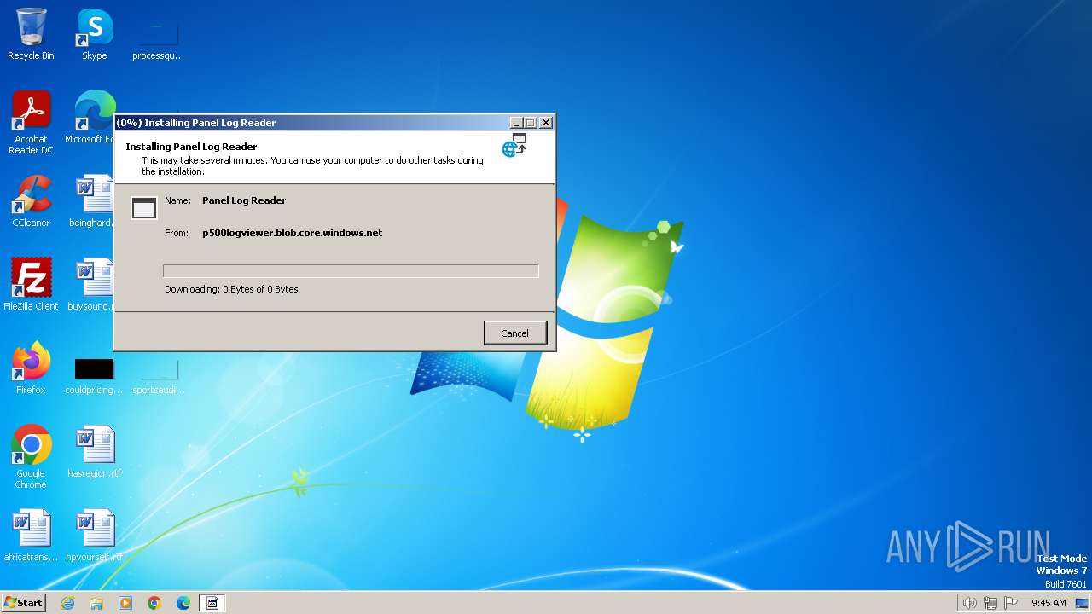Click the download progress bar
Image resolution: width=1092 pixels, height=614 pixels.
pos(351,271)
